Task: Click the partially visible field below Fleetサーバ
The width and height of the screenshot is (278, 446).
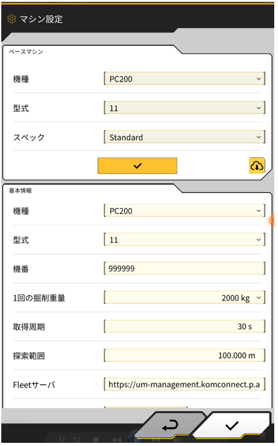Action: [145, 408]
